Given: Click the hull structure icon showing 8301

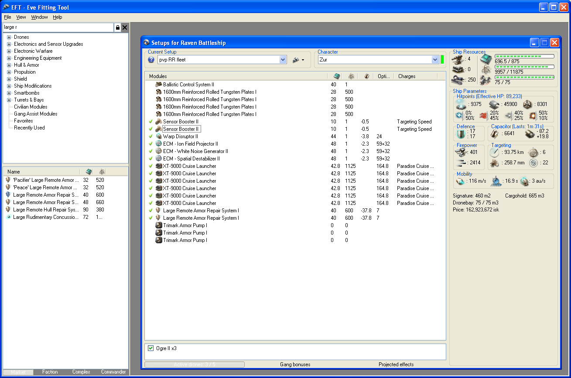Looking at the screenshot, I should [528, 104].
